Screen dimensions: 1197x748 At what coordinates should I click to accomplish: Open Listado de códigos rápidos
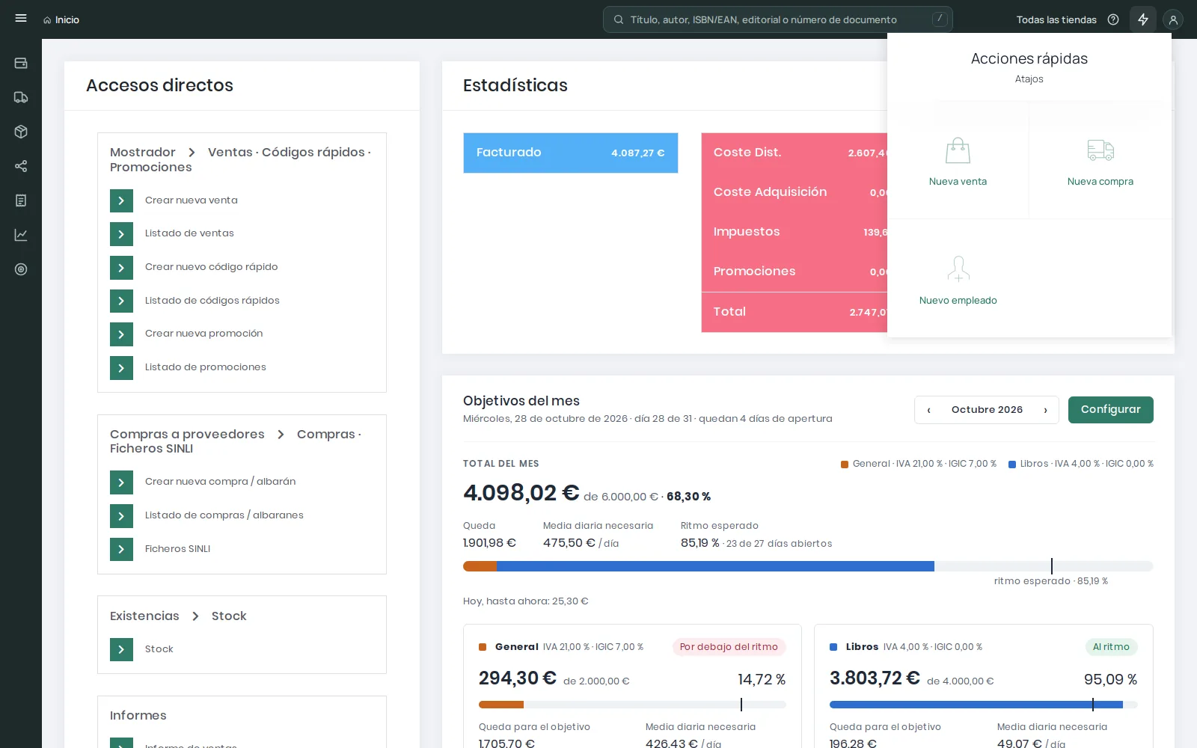click(212, 301)
